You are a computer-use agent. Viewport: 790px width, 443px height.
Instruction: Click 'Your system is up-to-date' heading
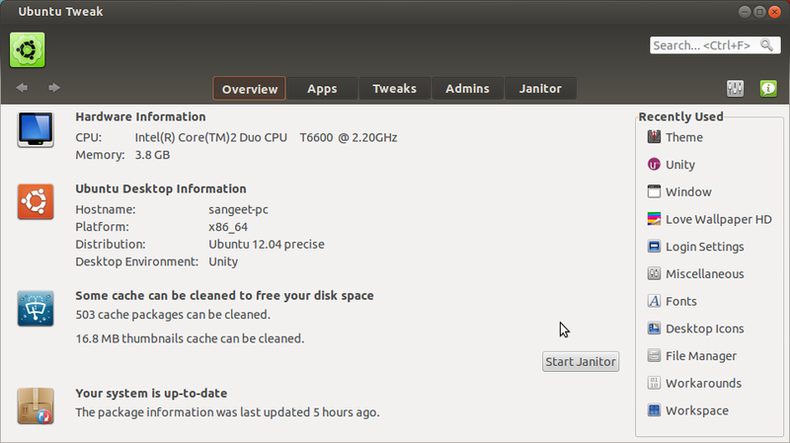coord(151,393)
